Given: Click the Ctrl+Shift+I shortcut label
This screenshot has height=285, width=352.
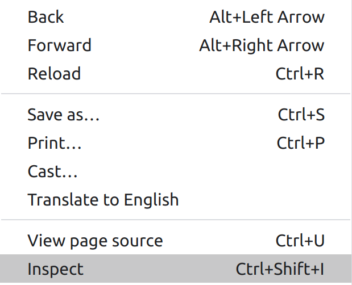Looking at the screenshot, I should click(280, 269).
